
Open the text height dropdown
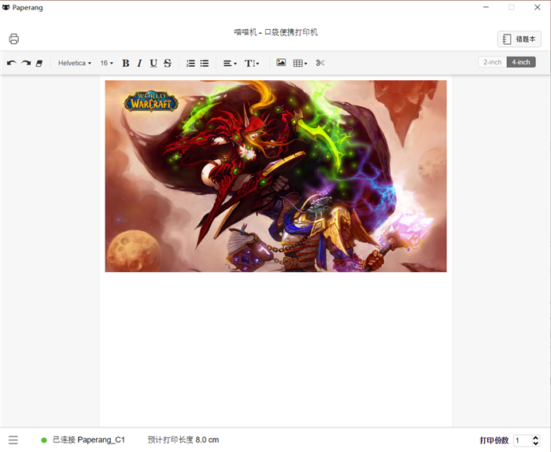coord(252,63)
